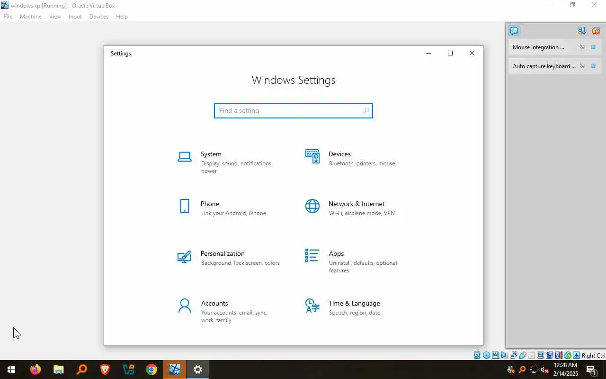
Task: Open the VirtualBox Help menu
Action: (122, 17)
